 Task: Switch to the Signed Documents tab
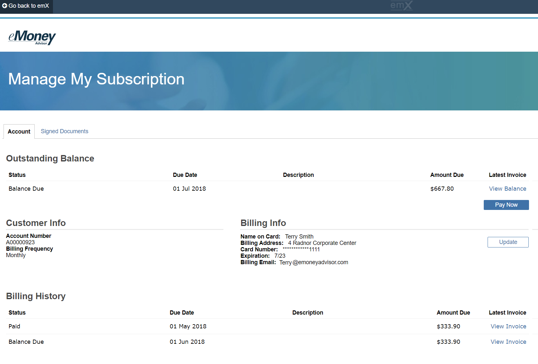pyautogui.click(x=65, y=131)
